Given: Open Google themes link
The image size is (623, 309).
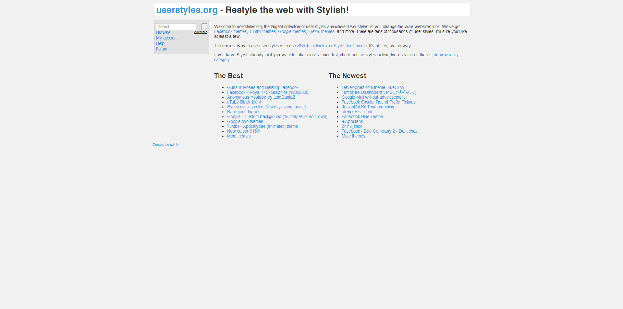Looking at the screenshot, I should click(292, 31).
